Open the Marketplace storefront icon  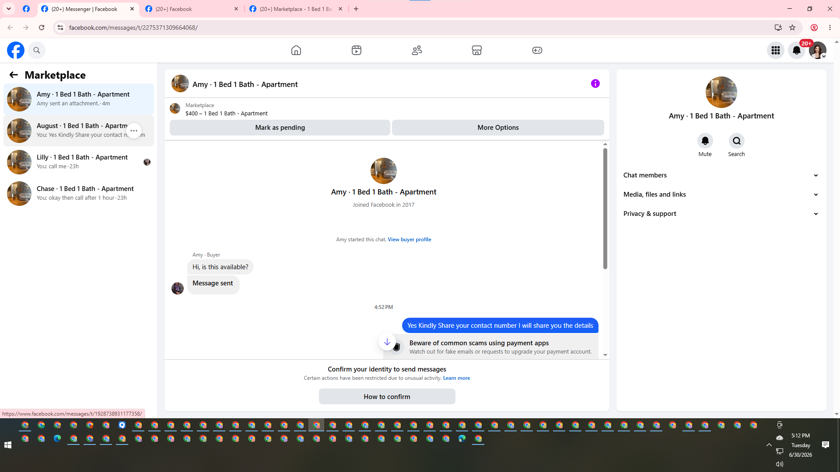pyautogui.click(x=477, y=50)
